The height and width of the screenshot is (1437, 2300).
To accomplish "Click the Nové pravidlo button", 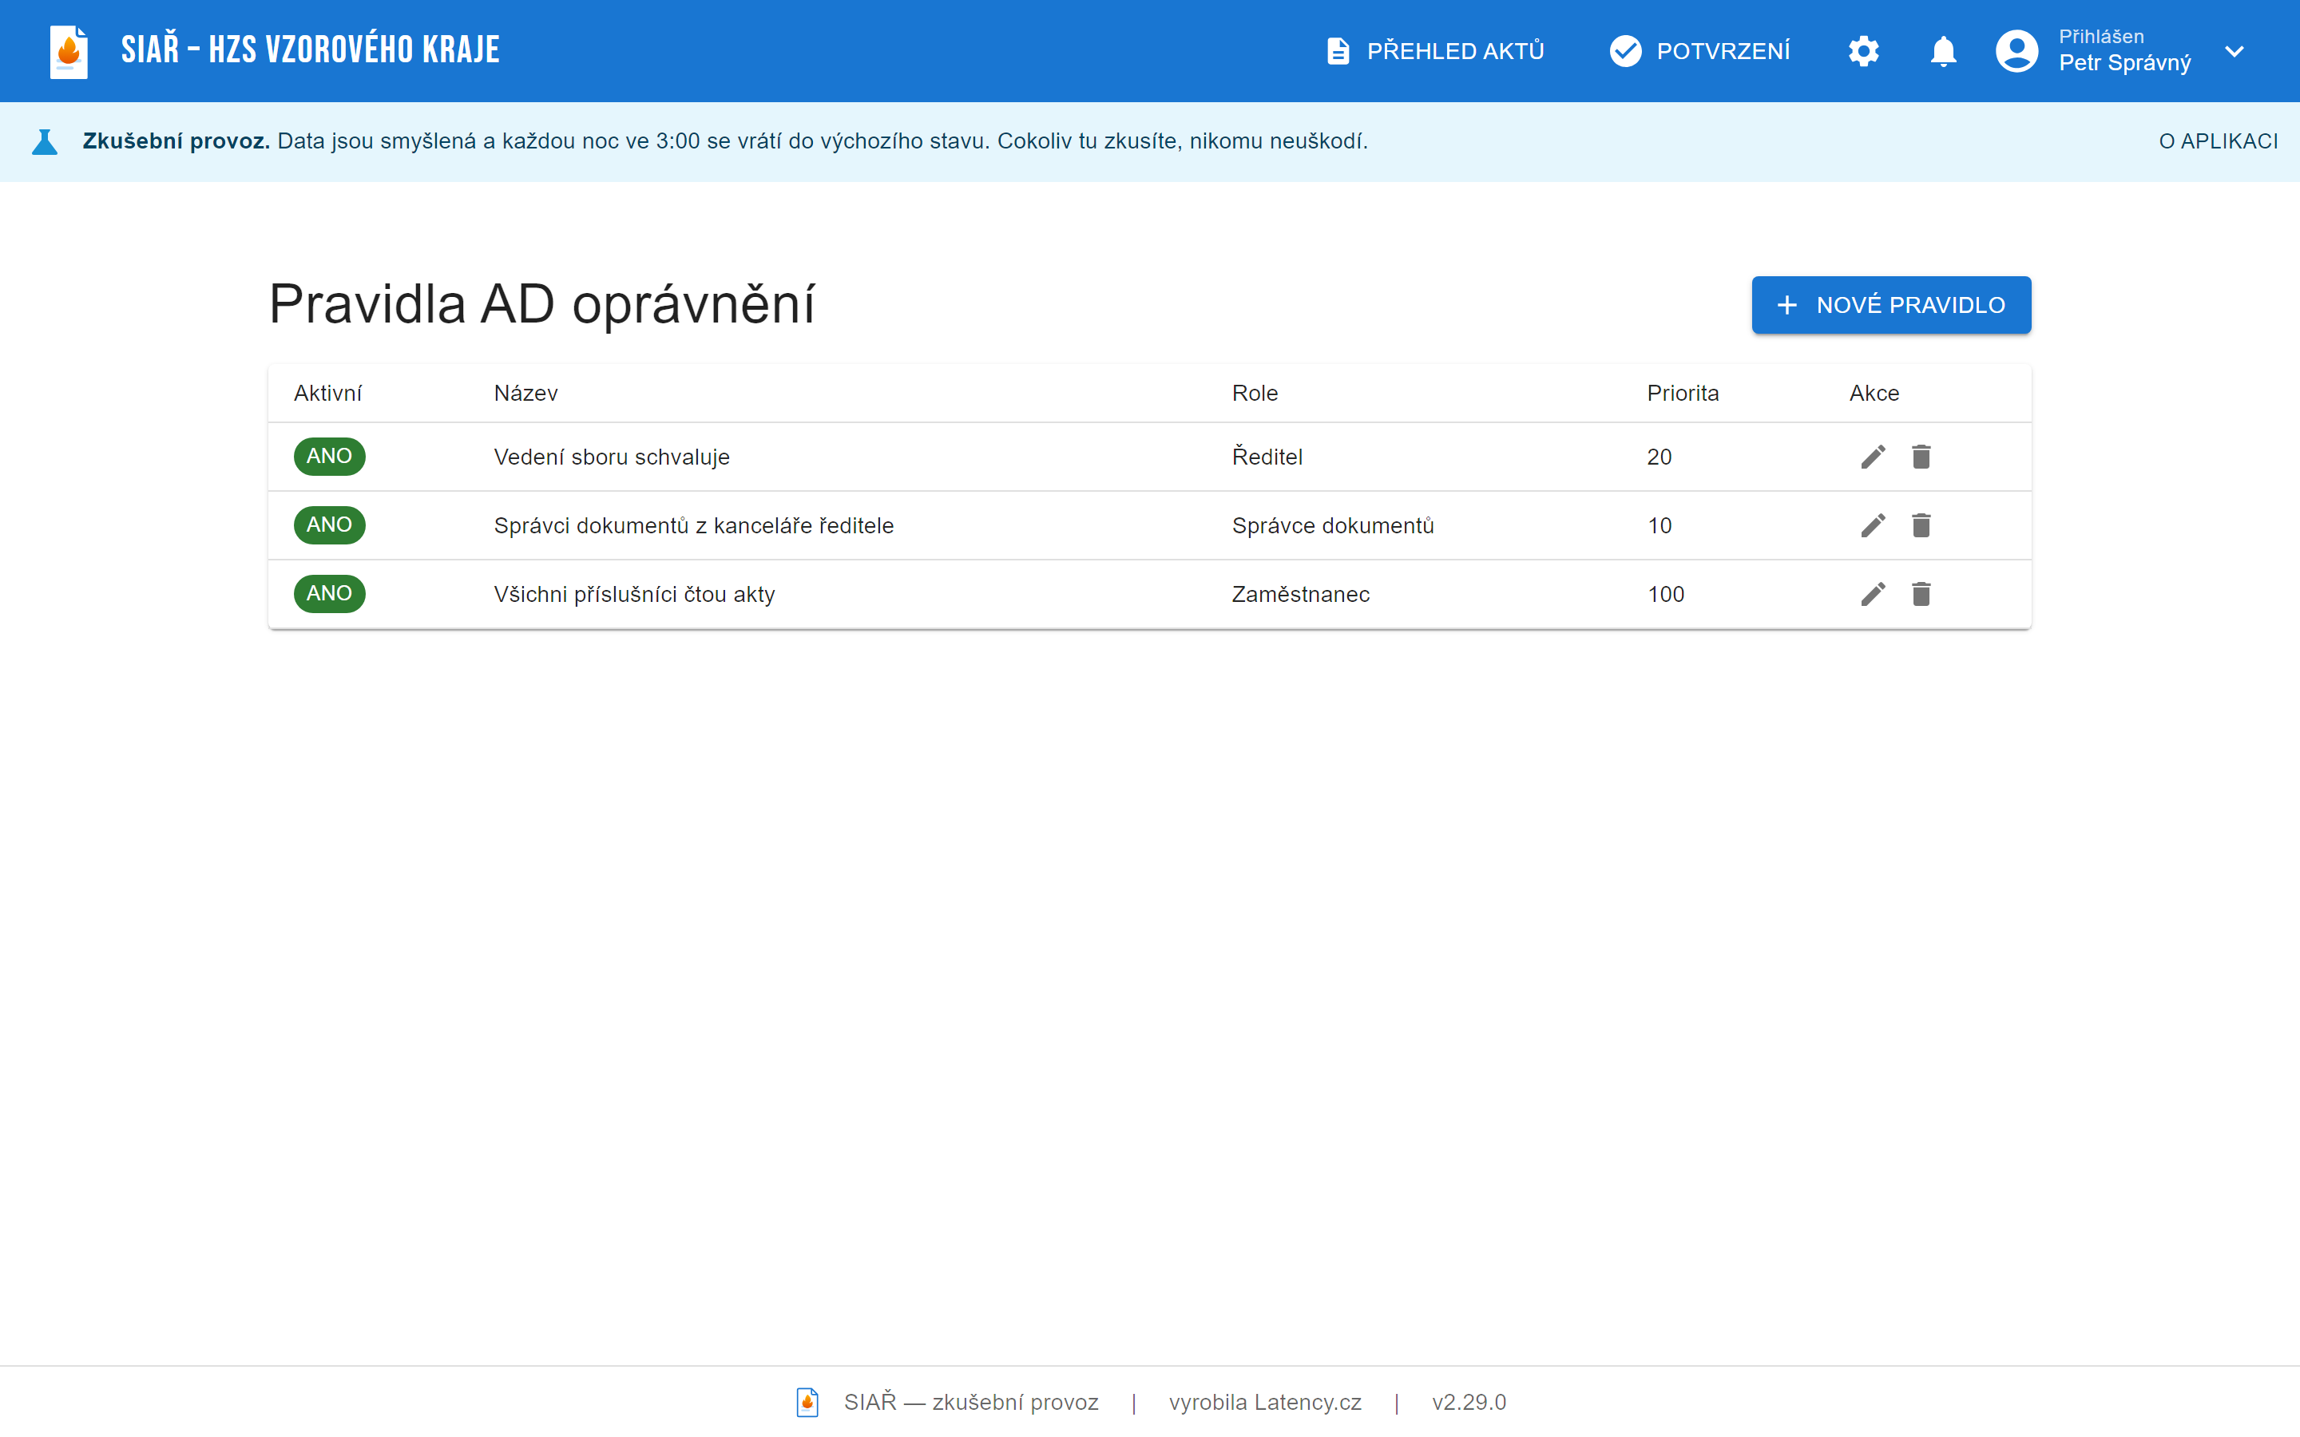I will click(x=1890, y=305).
